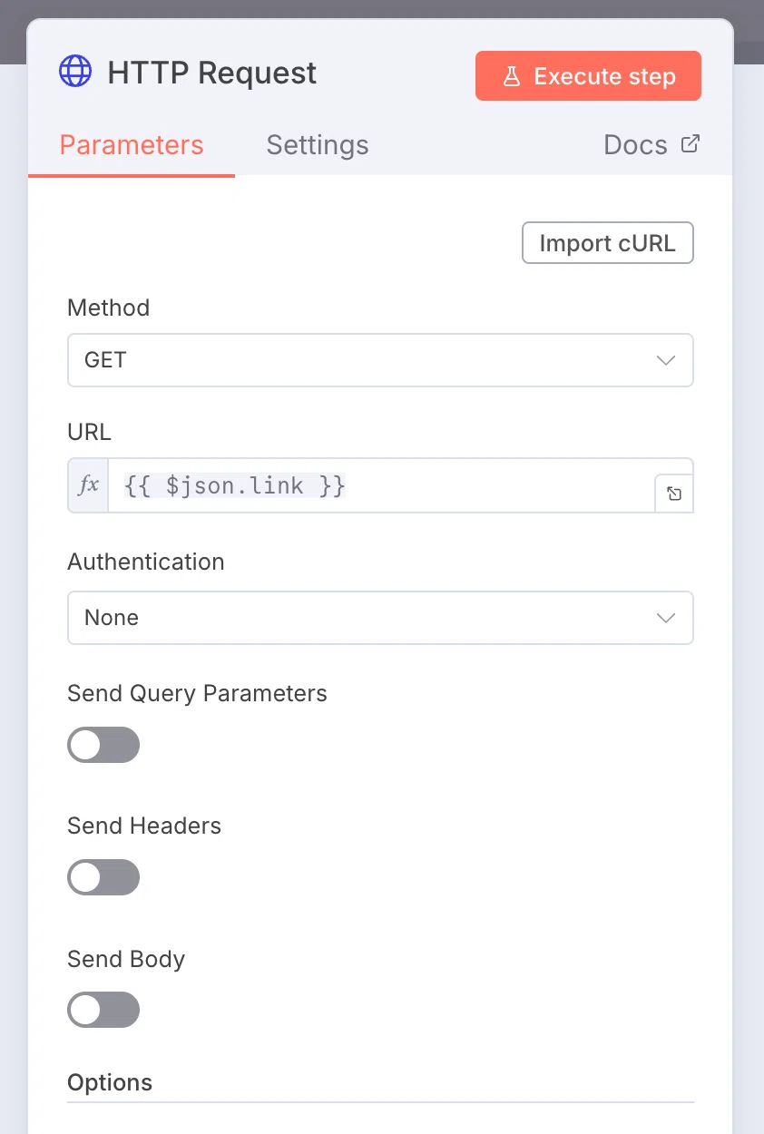
Task: Run the node with Execute step
Action: pyautogui.click(x=588, y=75)
